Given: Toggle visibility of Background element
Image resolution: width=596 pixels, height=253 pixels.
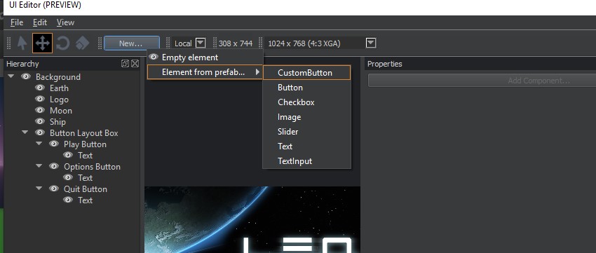Looking at the screenshot, I should point(26,76).
